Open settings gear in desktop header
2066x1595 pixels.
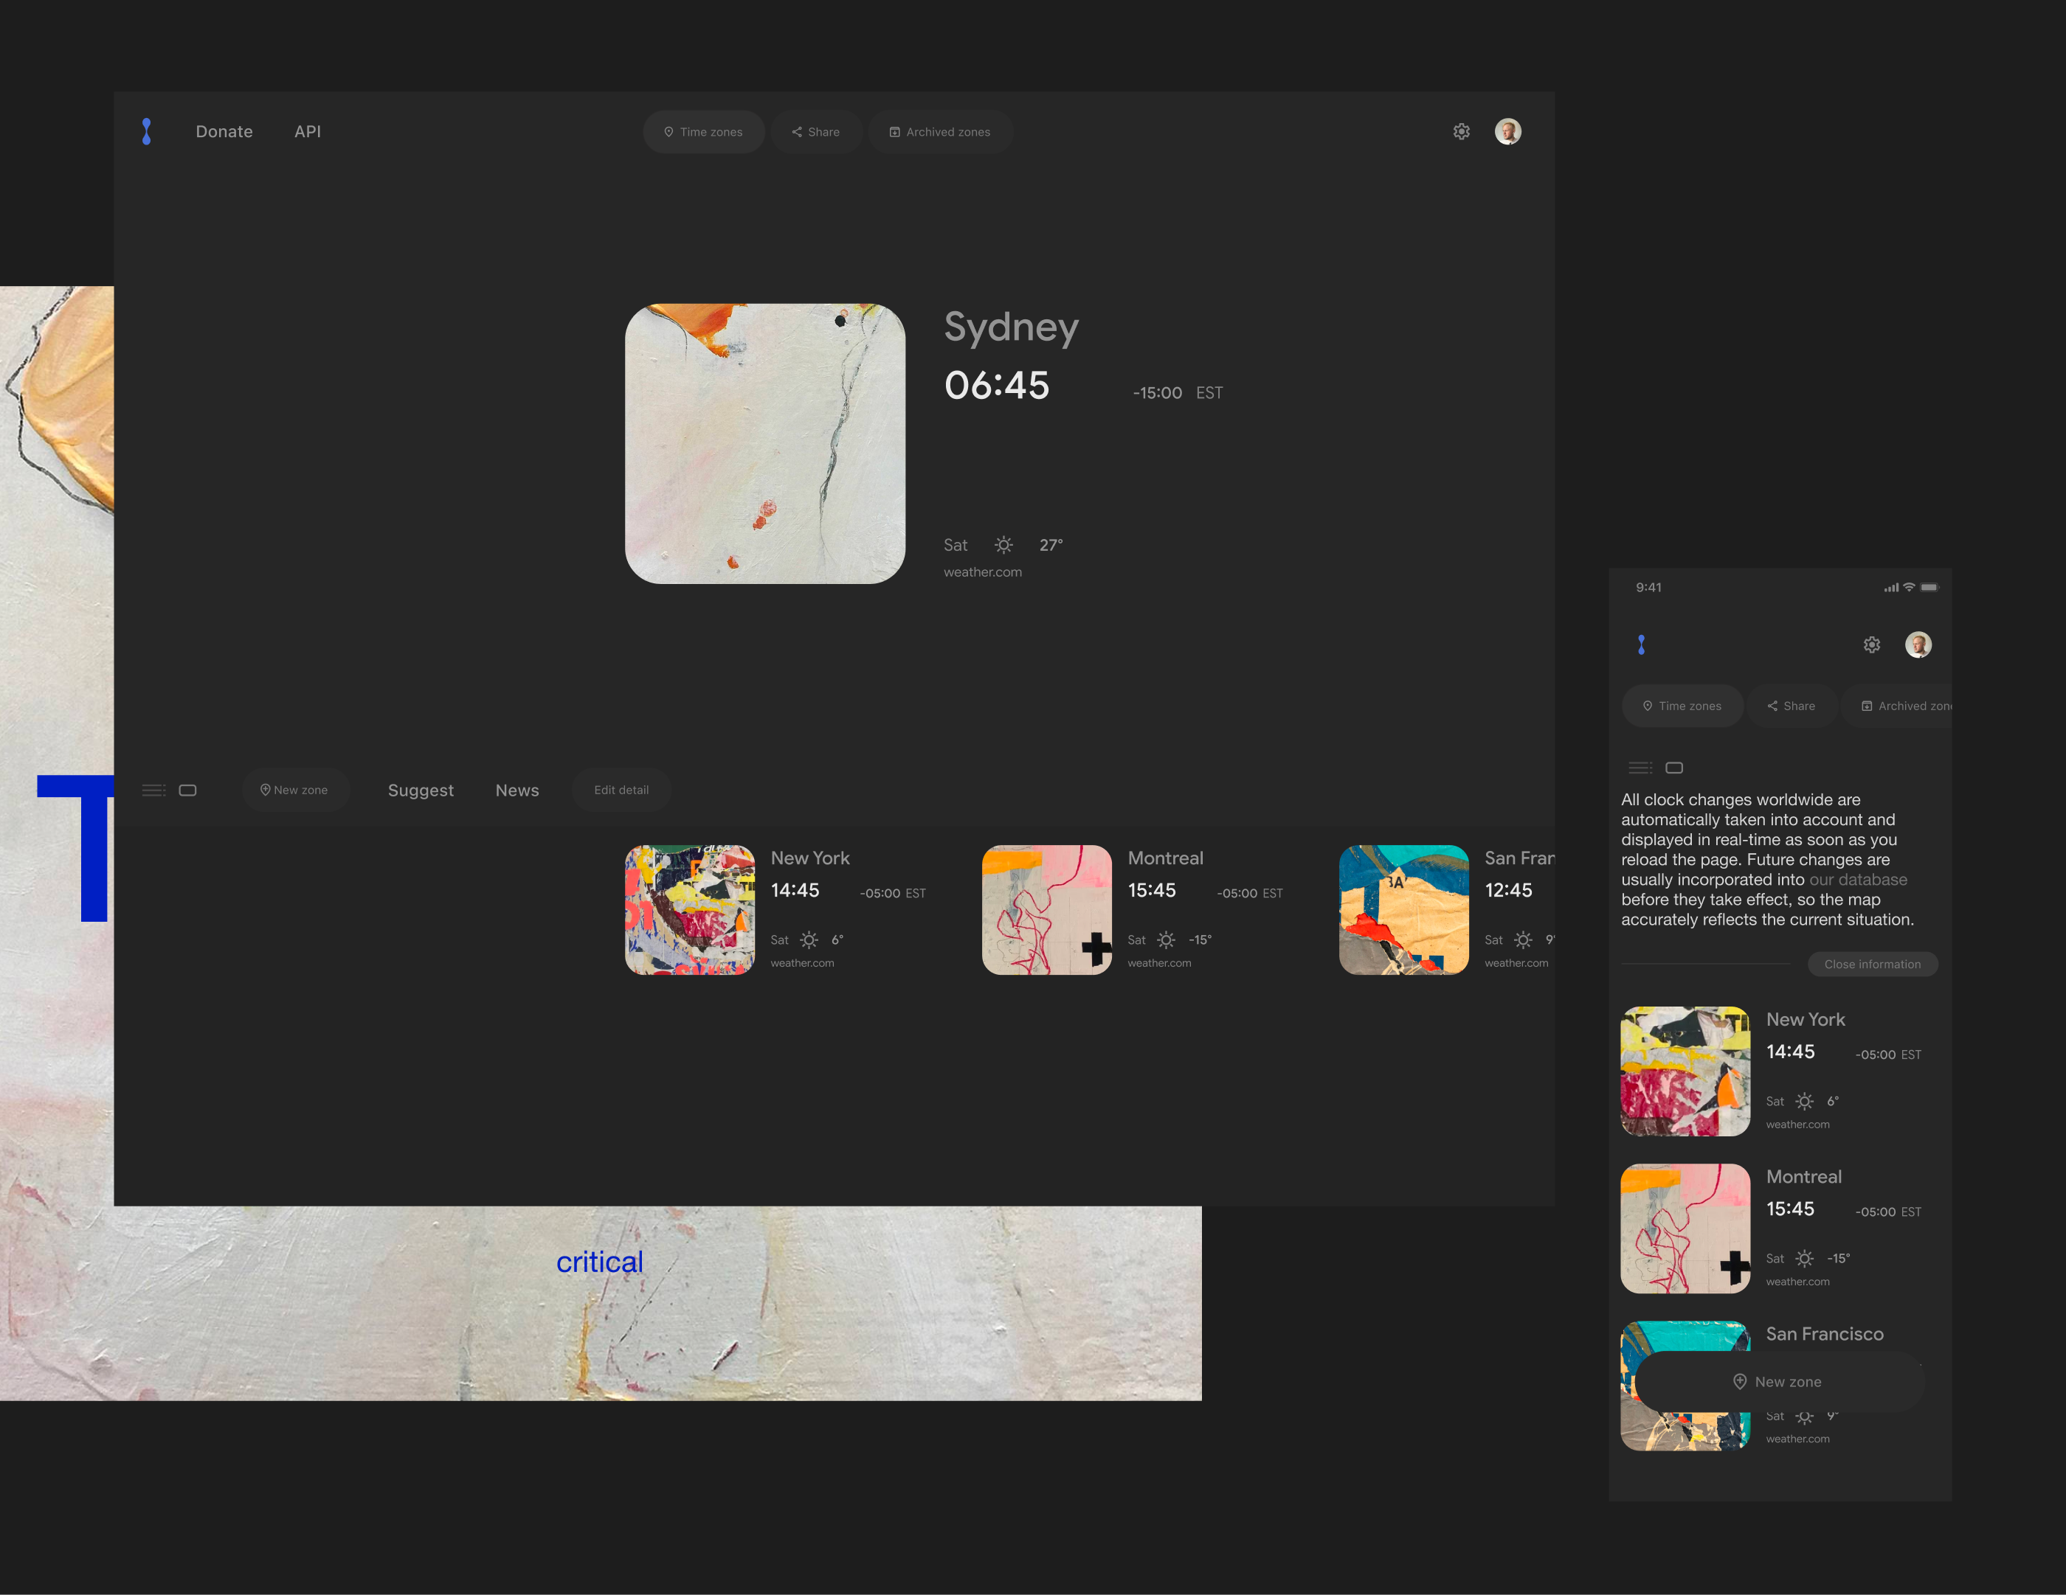(1462, 131)
